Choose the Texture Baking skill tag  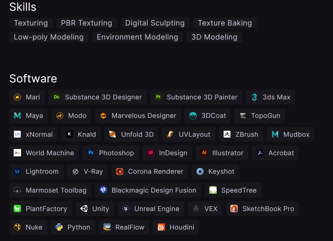pyautogui.click(x=225, y=23)
